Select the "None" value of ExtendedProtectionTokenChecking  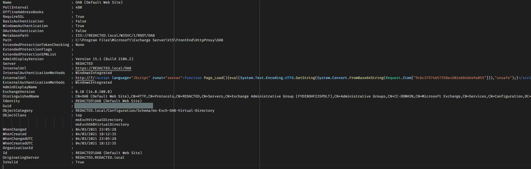80,45
